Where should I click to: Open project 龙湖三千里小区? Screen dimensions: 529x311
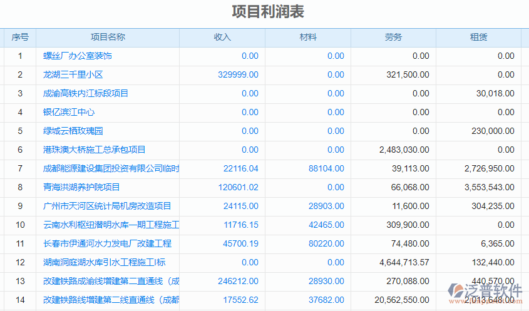tap(73, 75)
